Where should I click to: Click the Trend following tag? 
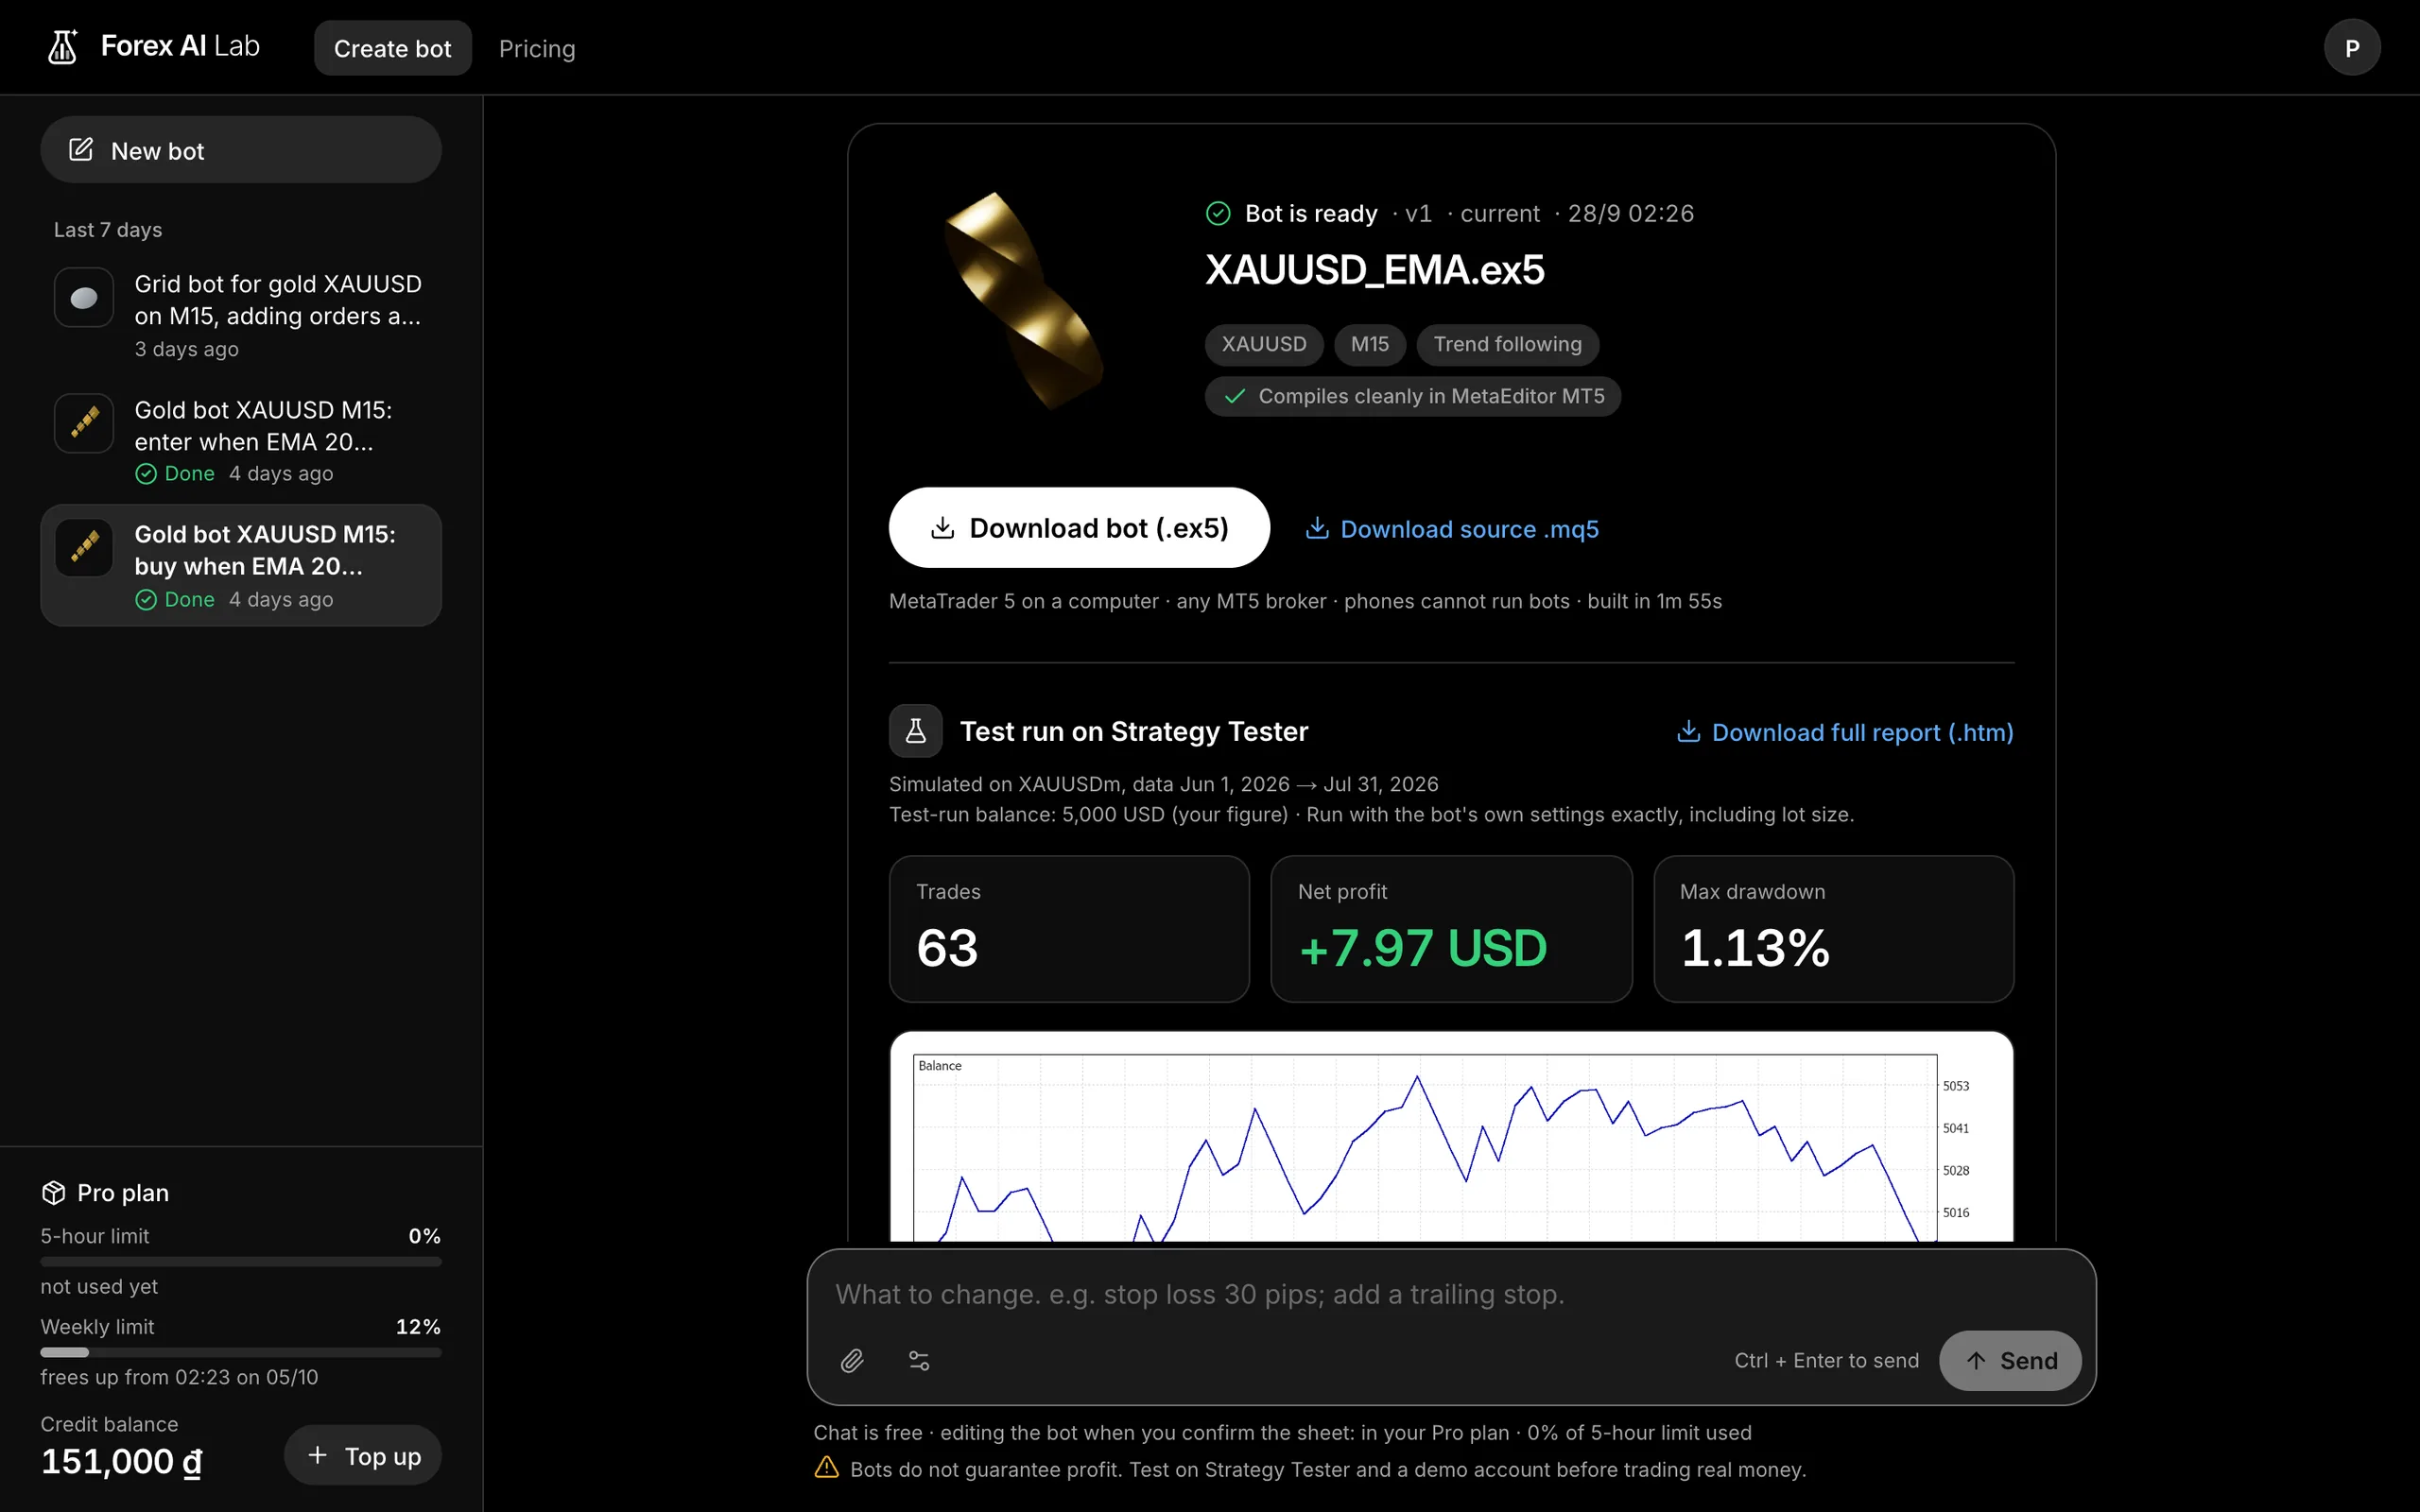pyautogui.click(x=1507, y=344)
